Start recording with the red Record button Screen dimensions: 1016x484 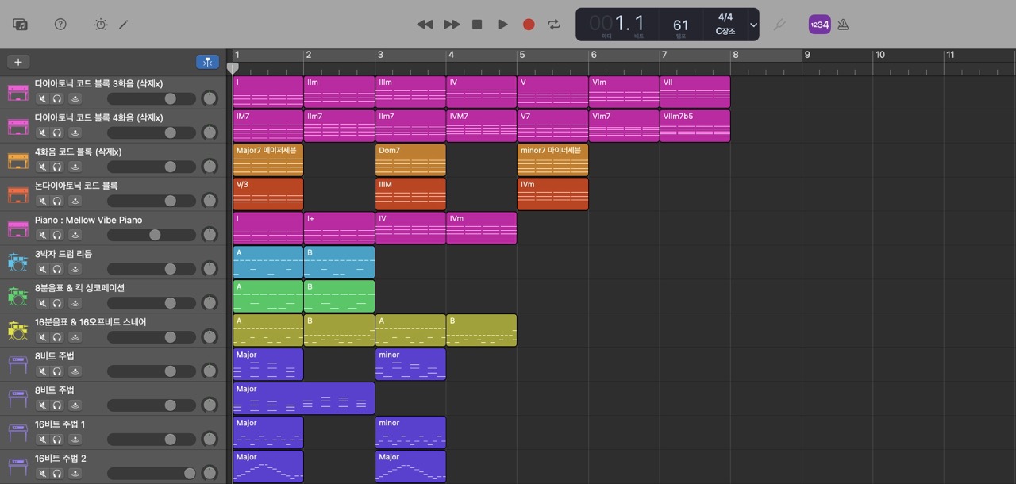(529, 25)
